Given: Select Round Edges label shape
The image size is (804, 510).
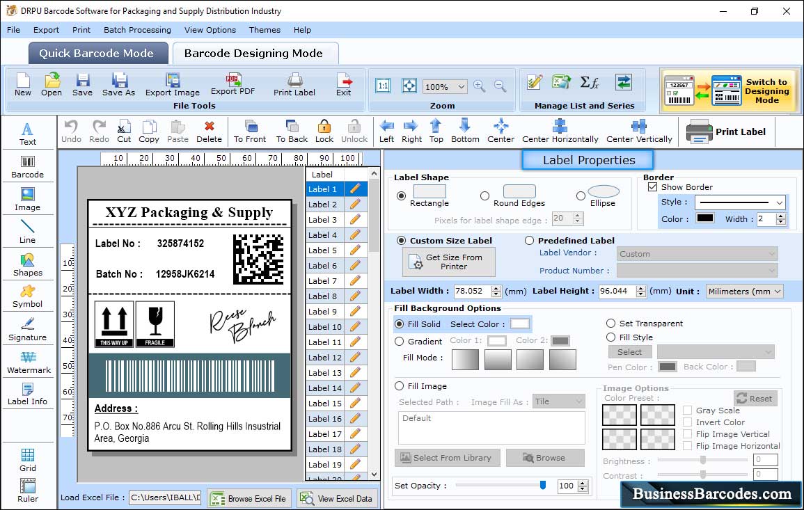Looking at the screenshot, I should tap(484, 196).
